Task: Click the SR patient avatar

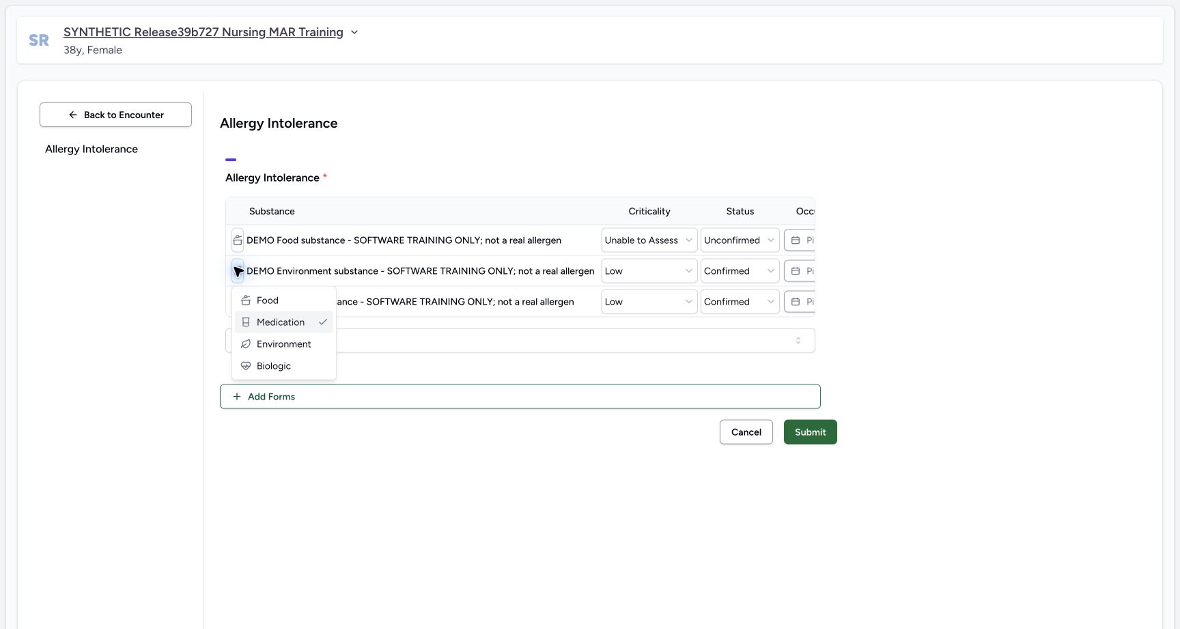Action: 39,40
